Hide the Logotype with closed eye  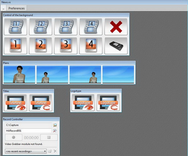click(108, 103)
